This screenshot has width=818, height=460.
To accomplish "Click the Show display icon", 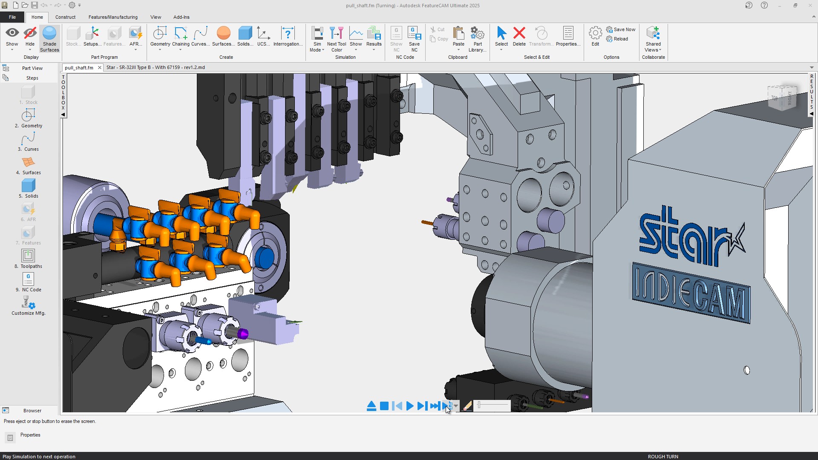I will [x=12, y=33].
